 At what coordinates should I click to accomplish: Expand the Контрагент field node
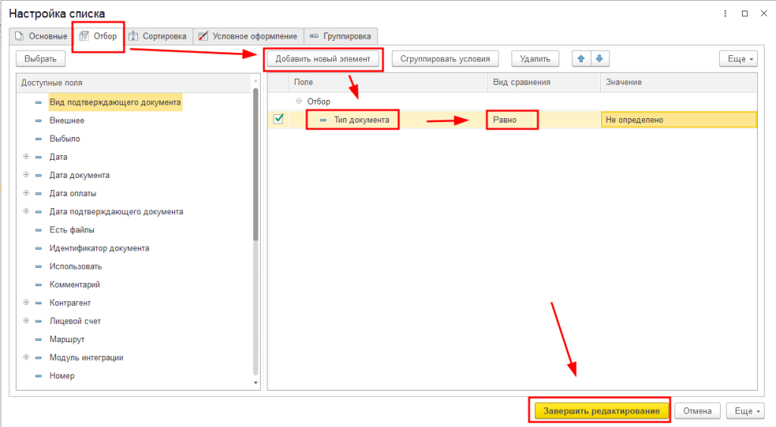(x=27, y=303)
